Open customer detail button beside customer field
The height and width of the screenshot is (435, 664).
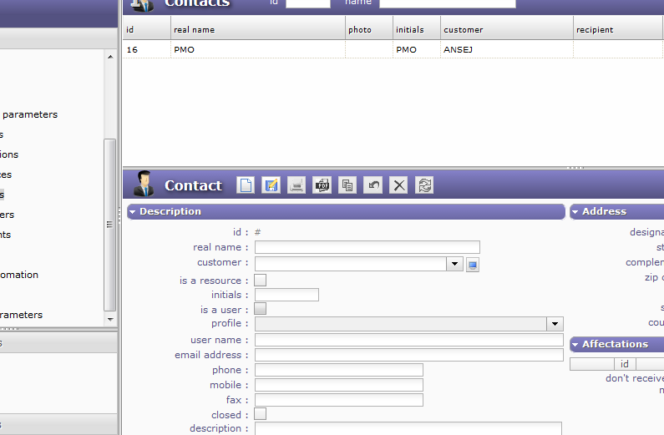[x=472, y=265]
